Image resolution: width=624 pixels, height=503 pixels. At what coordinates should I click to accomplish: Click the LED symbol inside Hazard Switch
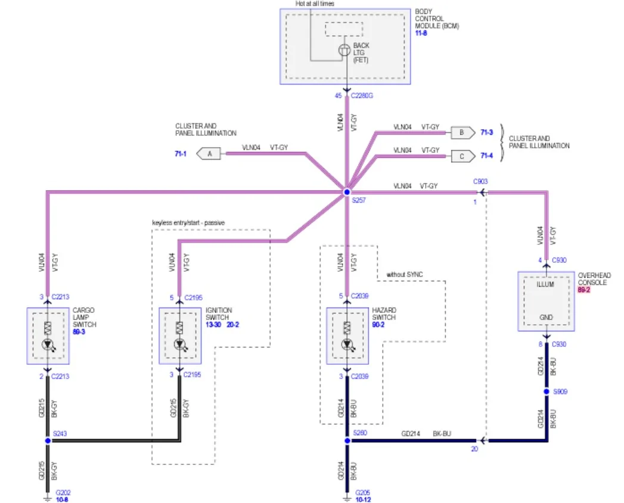347,344
